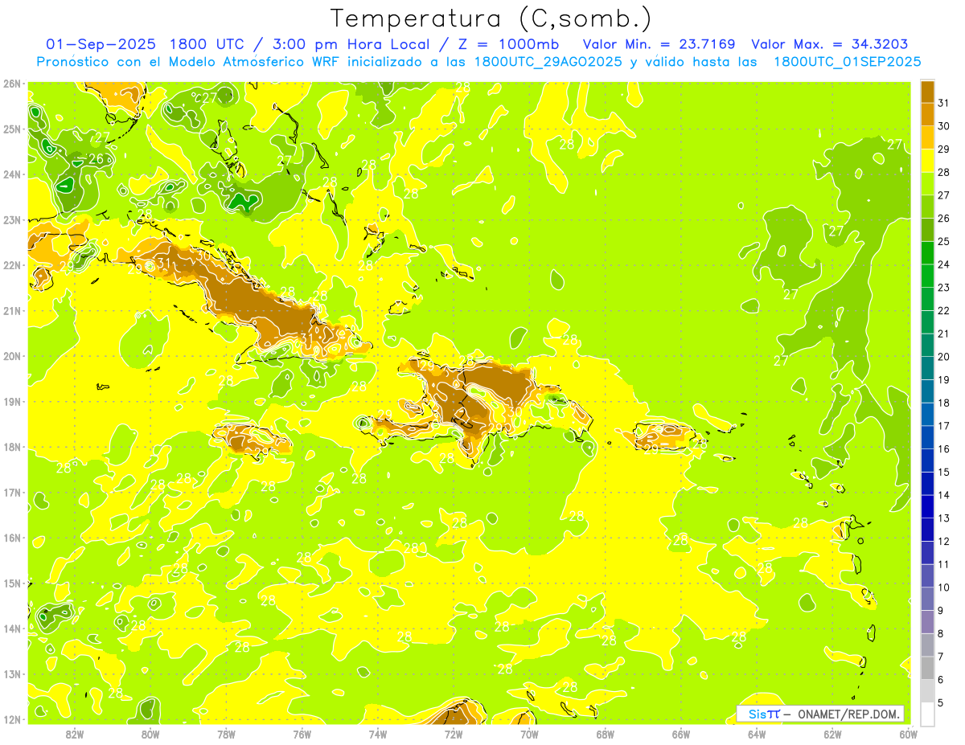
Task: Click the "64W" longitude axis label
Action: [x=757, y=734]
